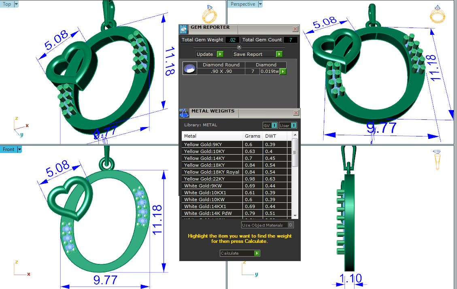
Task: Click the green arrow beside 0.019tw
Action: [283, 72]
